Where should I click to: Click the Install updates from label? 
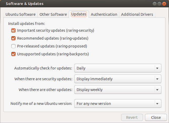tap(27, 23)
